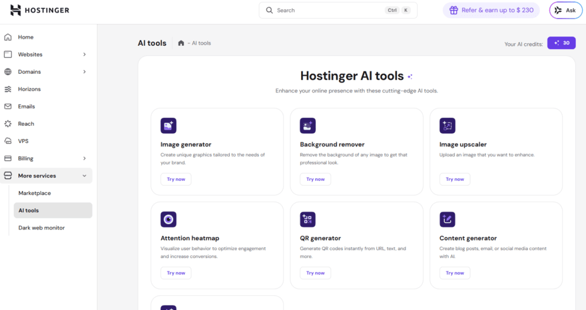Click the AI tools breadcrumb text
The image size is (586, 310).
(201, 43)
